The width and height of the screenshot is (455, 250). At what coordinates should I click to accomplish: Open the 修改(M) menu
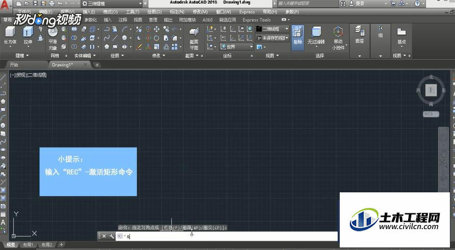pos(200,12)
